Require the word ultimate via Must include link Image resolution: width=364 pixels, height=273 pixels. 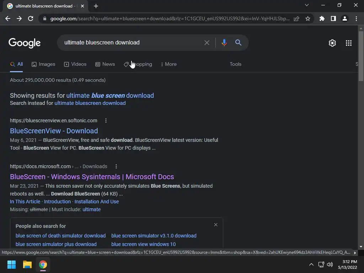(91, 209)
